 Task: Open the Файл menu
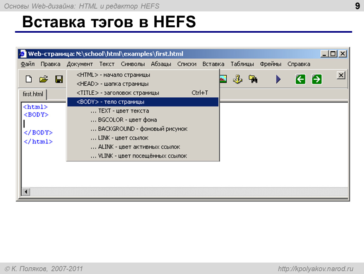28,64
